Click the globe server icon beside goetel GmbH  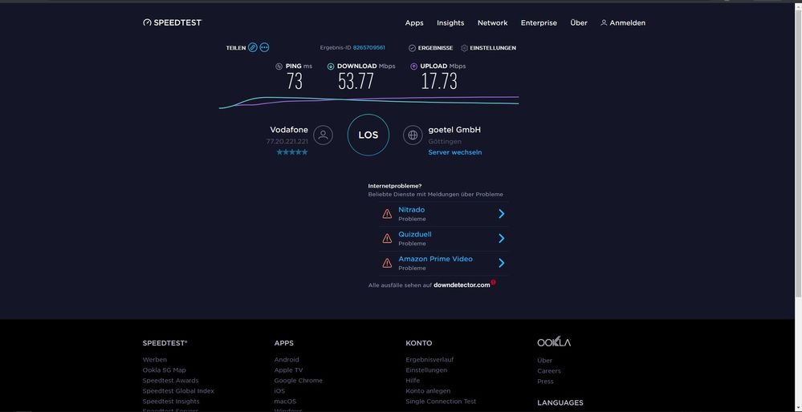tap(413, 135)
